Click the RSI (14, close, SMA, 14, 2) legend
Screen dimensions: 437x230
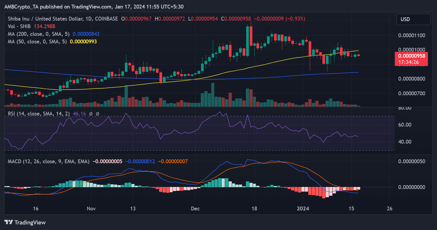click(x=39, y=114)
